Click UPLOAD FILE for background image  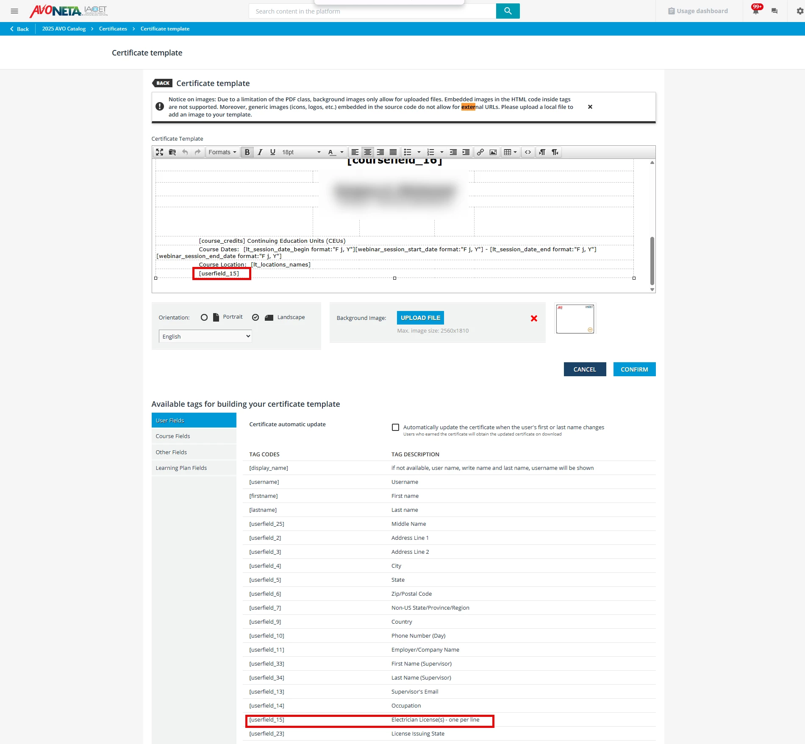[x=420, y=318]
